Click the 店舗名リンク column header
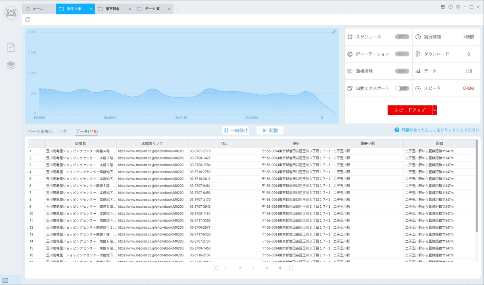Viewport: 484px width, 285px height. (152, 143)
